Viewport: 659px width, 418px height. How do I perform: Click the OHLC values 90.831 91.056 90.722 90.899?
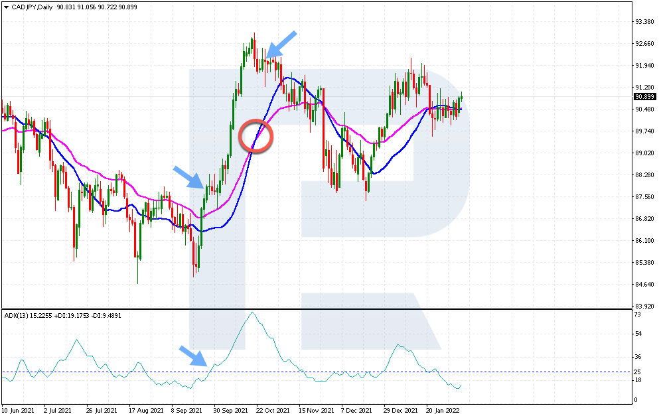pyautogui.click(x=97, y=7)
